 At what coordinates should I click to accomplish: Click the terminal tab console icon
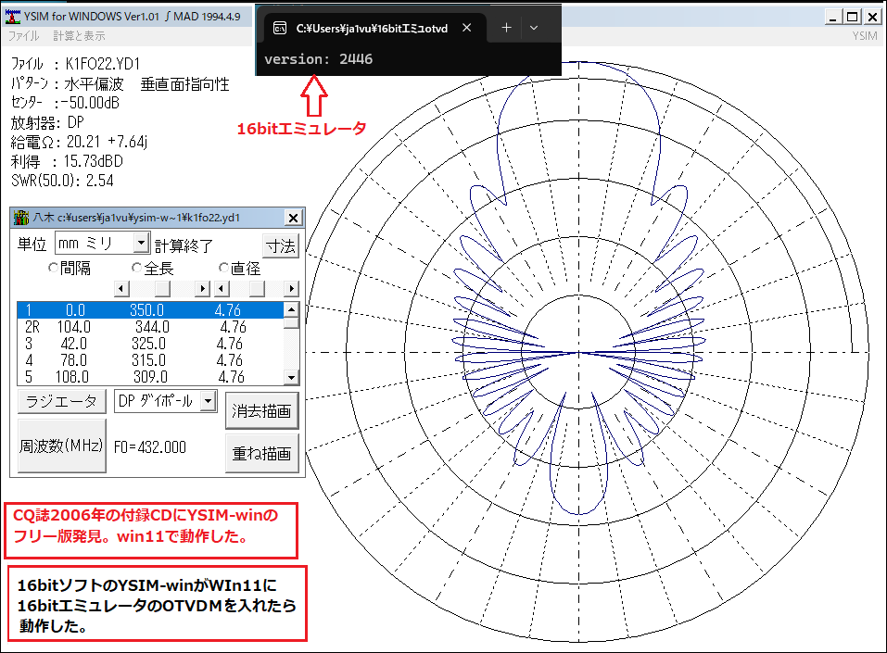tap(280, 28)
